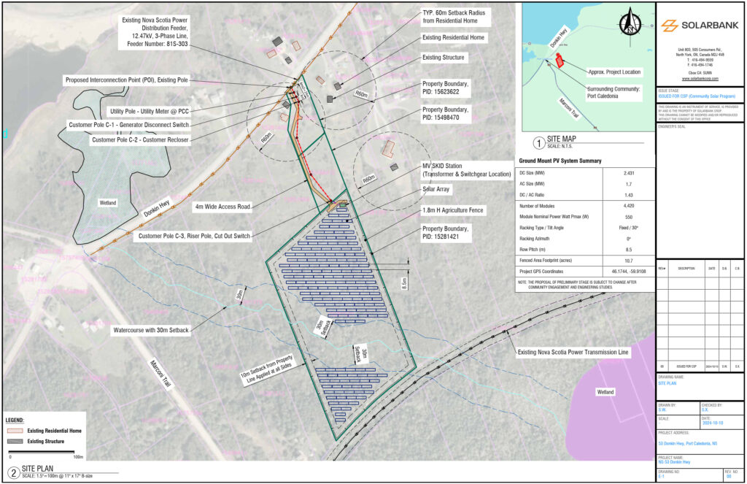Click the Solarbank logo in the title block
The width and height of the screenshot is (747, 484).
700,26
